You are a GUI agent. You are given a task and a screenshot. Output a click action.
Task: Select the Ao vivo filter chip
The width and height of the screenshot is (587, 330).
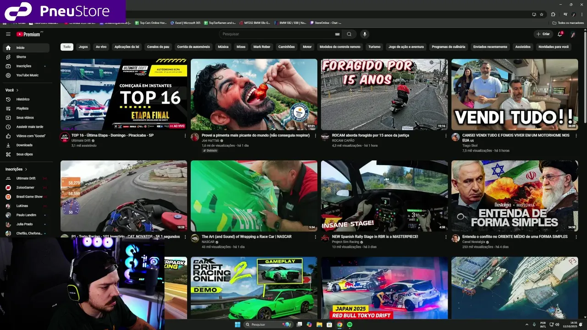(101, 47)
